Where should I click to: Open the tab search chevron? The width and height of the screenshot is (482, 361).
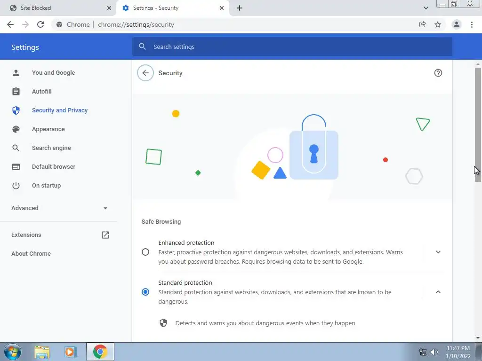tap(426, 8)
